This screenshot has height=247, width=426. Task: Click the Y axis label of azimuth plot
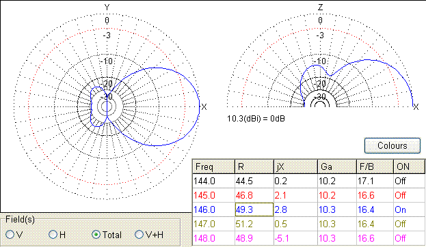(x=107, y=8)
